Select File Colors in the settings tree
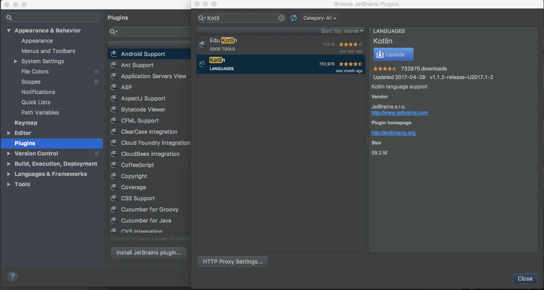The height and width of the screenshot is (290, 544). pyautogui.click(x=35, y=71)
